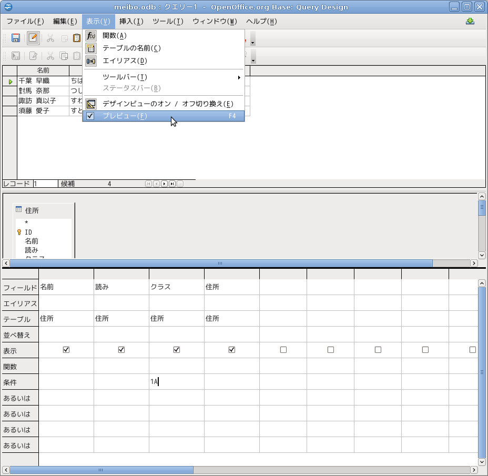Open the first toolbar's overflow dropdown arrow
The width and height of the screenshot is (488, 476).
coord(253,42)
